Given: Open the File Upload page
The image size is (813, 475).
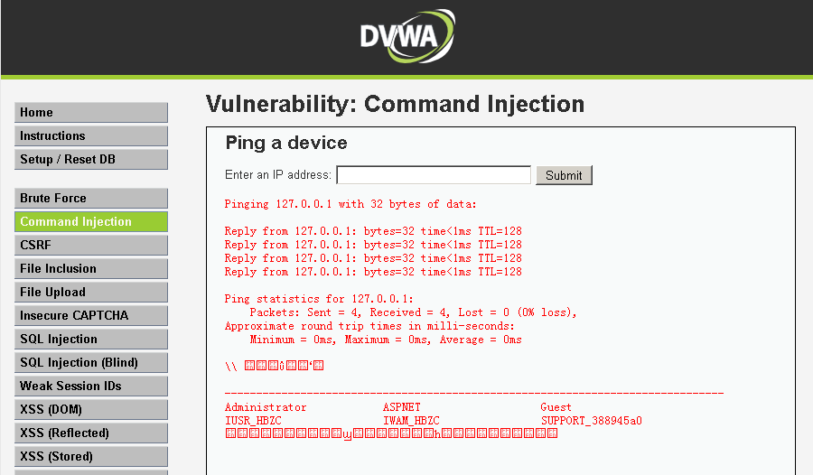Looking at the screenshot, I should [90, 293].
